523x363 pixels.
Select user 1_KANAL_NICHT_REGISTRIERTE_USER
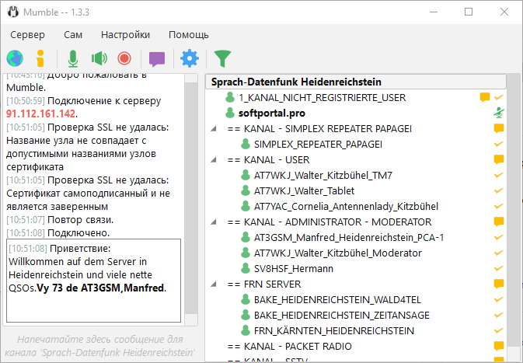pyautogui.click(x=323, y=97)
